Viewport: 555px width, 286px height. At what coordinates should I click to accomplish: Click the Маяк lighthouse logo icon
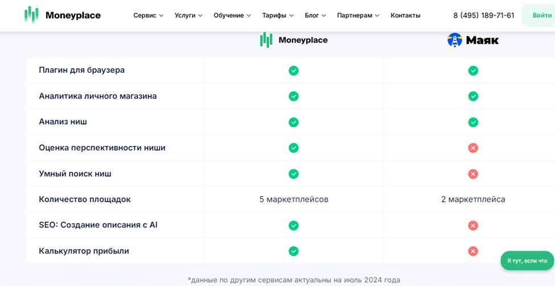pyautogui.click(x=455, y=40)
